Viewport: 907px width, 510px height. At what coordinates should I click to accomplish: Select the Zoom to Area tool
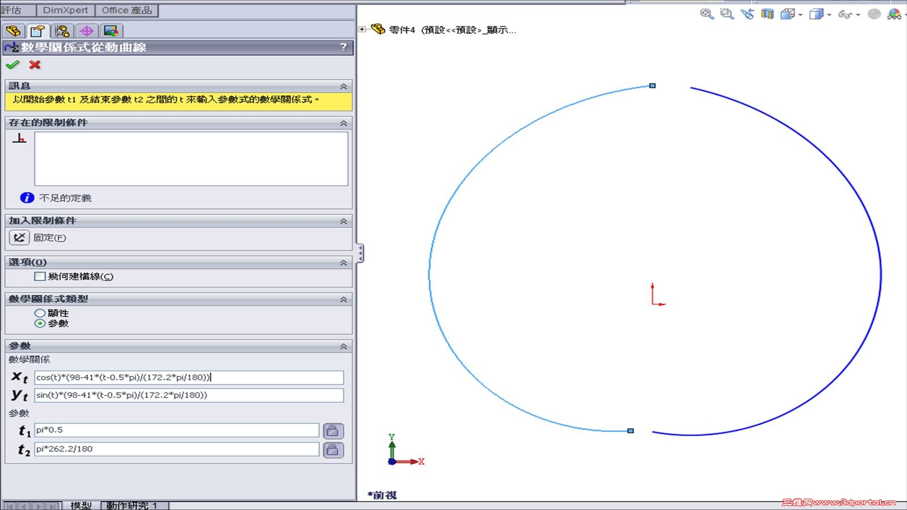pyautogui.click(x=727, y=14)
